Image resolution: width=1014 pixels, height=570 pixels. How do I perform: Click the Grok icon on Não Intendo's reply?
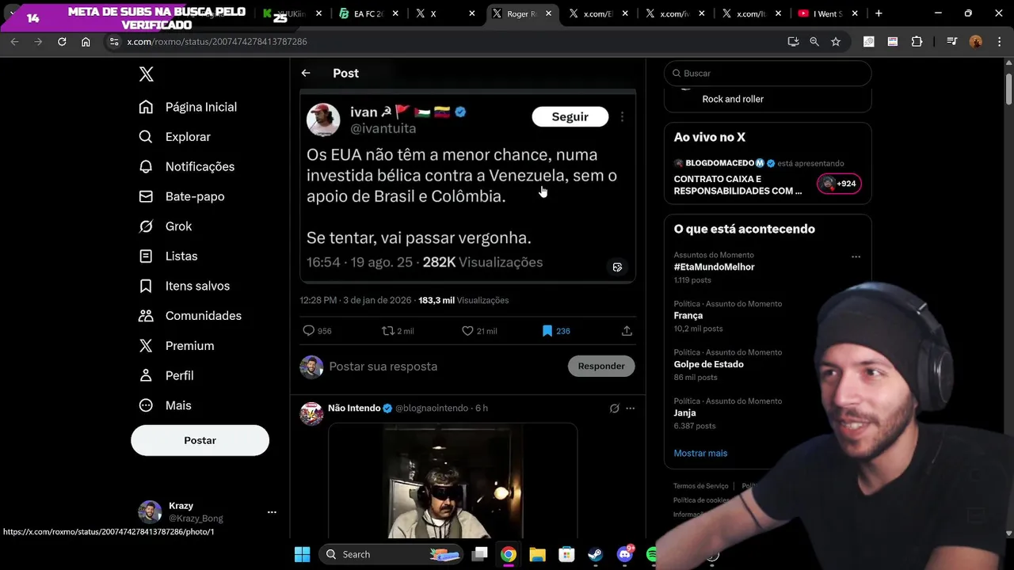(614, 408)
